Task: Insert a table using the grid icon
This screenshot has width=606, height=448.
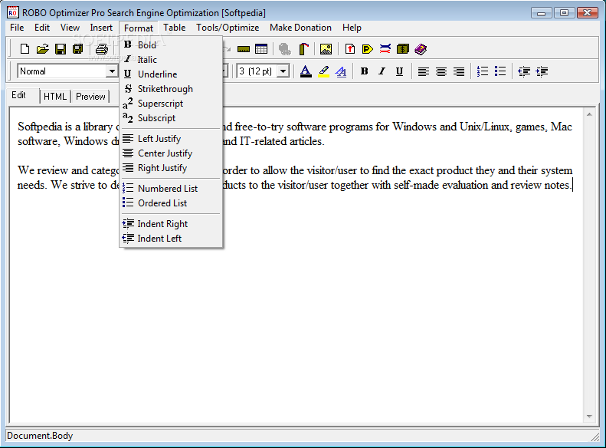Action: coord(261,49)
